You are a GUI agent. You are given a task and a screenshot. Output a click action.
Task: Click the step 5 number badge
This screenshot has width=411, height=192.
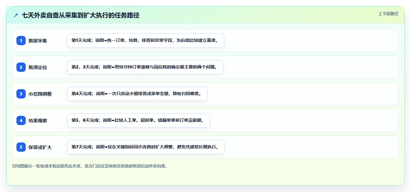(x=21, y=147)
